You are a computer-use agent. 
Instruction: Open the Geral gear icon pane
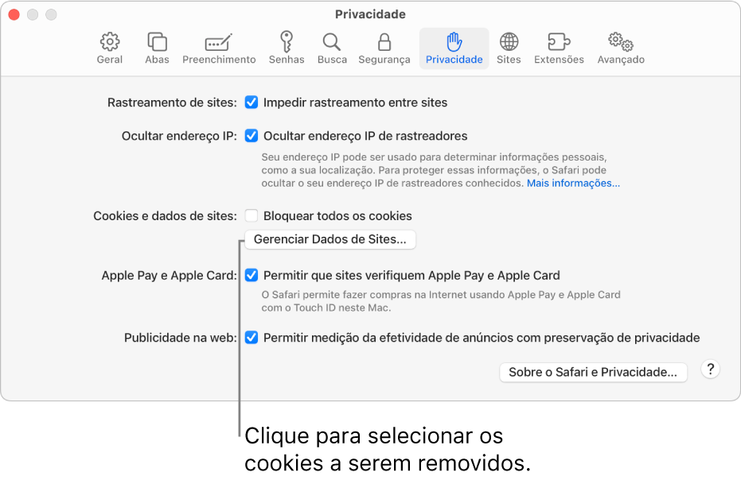pyautogui.click(x=110, y=48)
